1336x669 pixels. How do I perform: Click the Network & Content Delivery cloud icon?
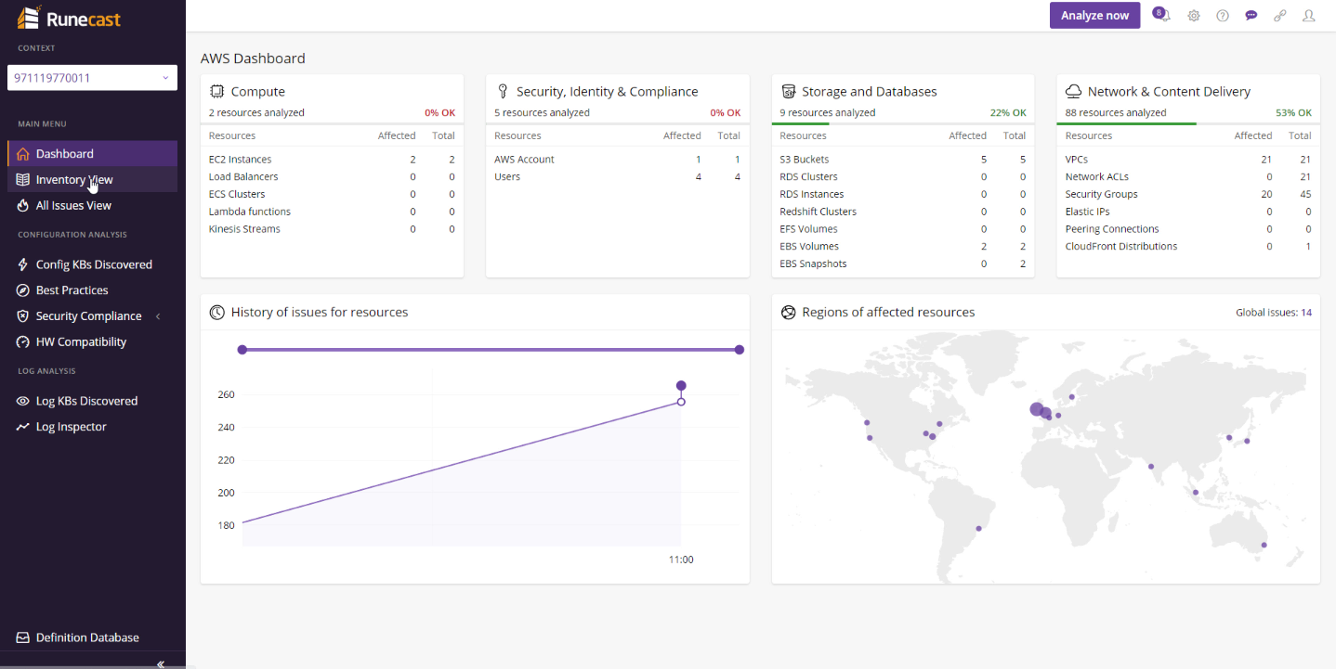click(x=1073, y=91)
